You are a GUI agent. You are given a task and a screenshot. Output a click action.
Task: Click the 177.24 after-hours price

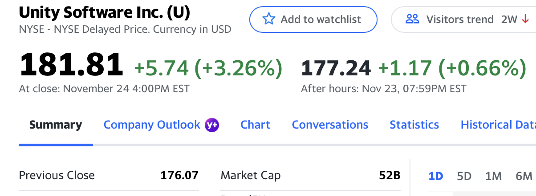point(336,68)
